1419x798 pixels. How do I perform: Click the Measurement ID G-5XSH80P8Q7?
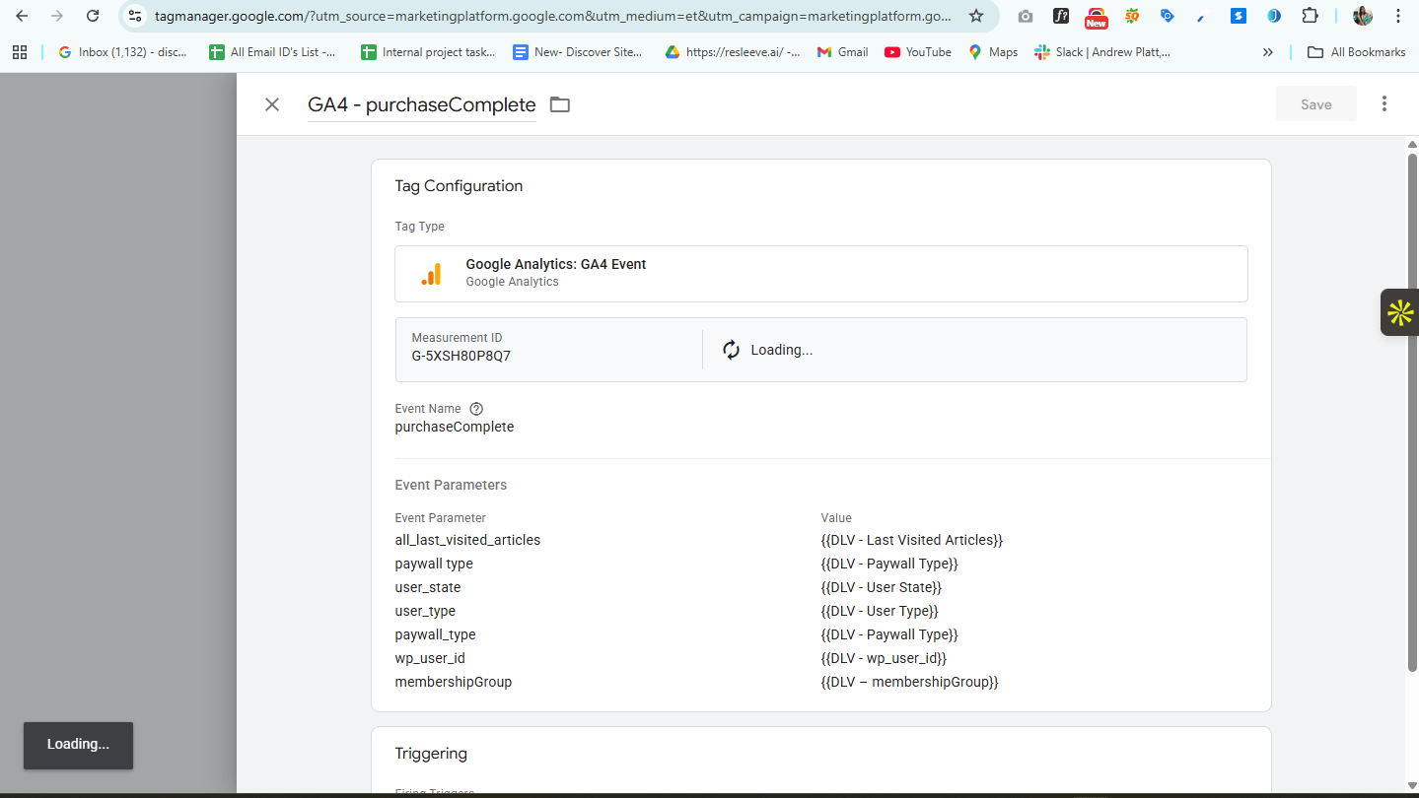[x=461, y=356]
